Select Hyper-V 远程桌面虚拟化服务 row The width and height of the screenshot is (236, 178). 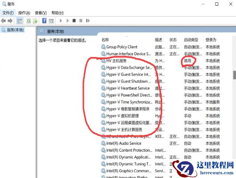(x=160, y=123)
